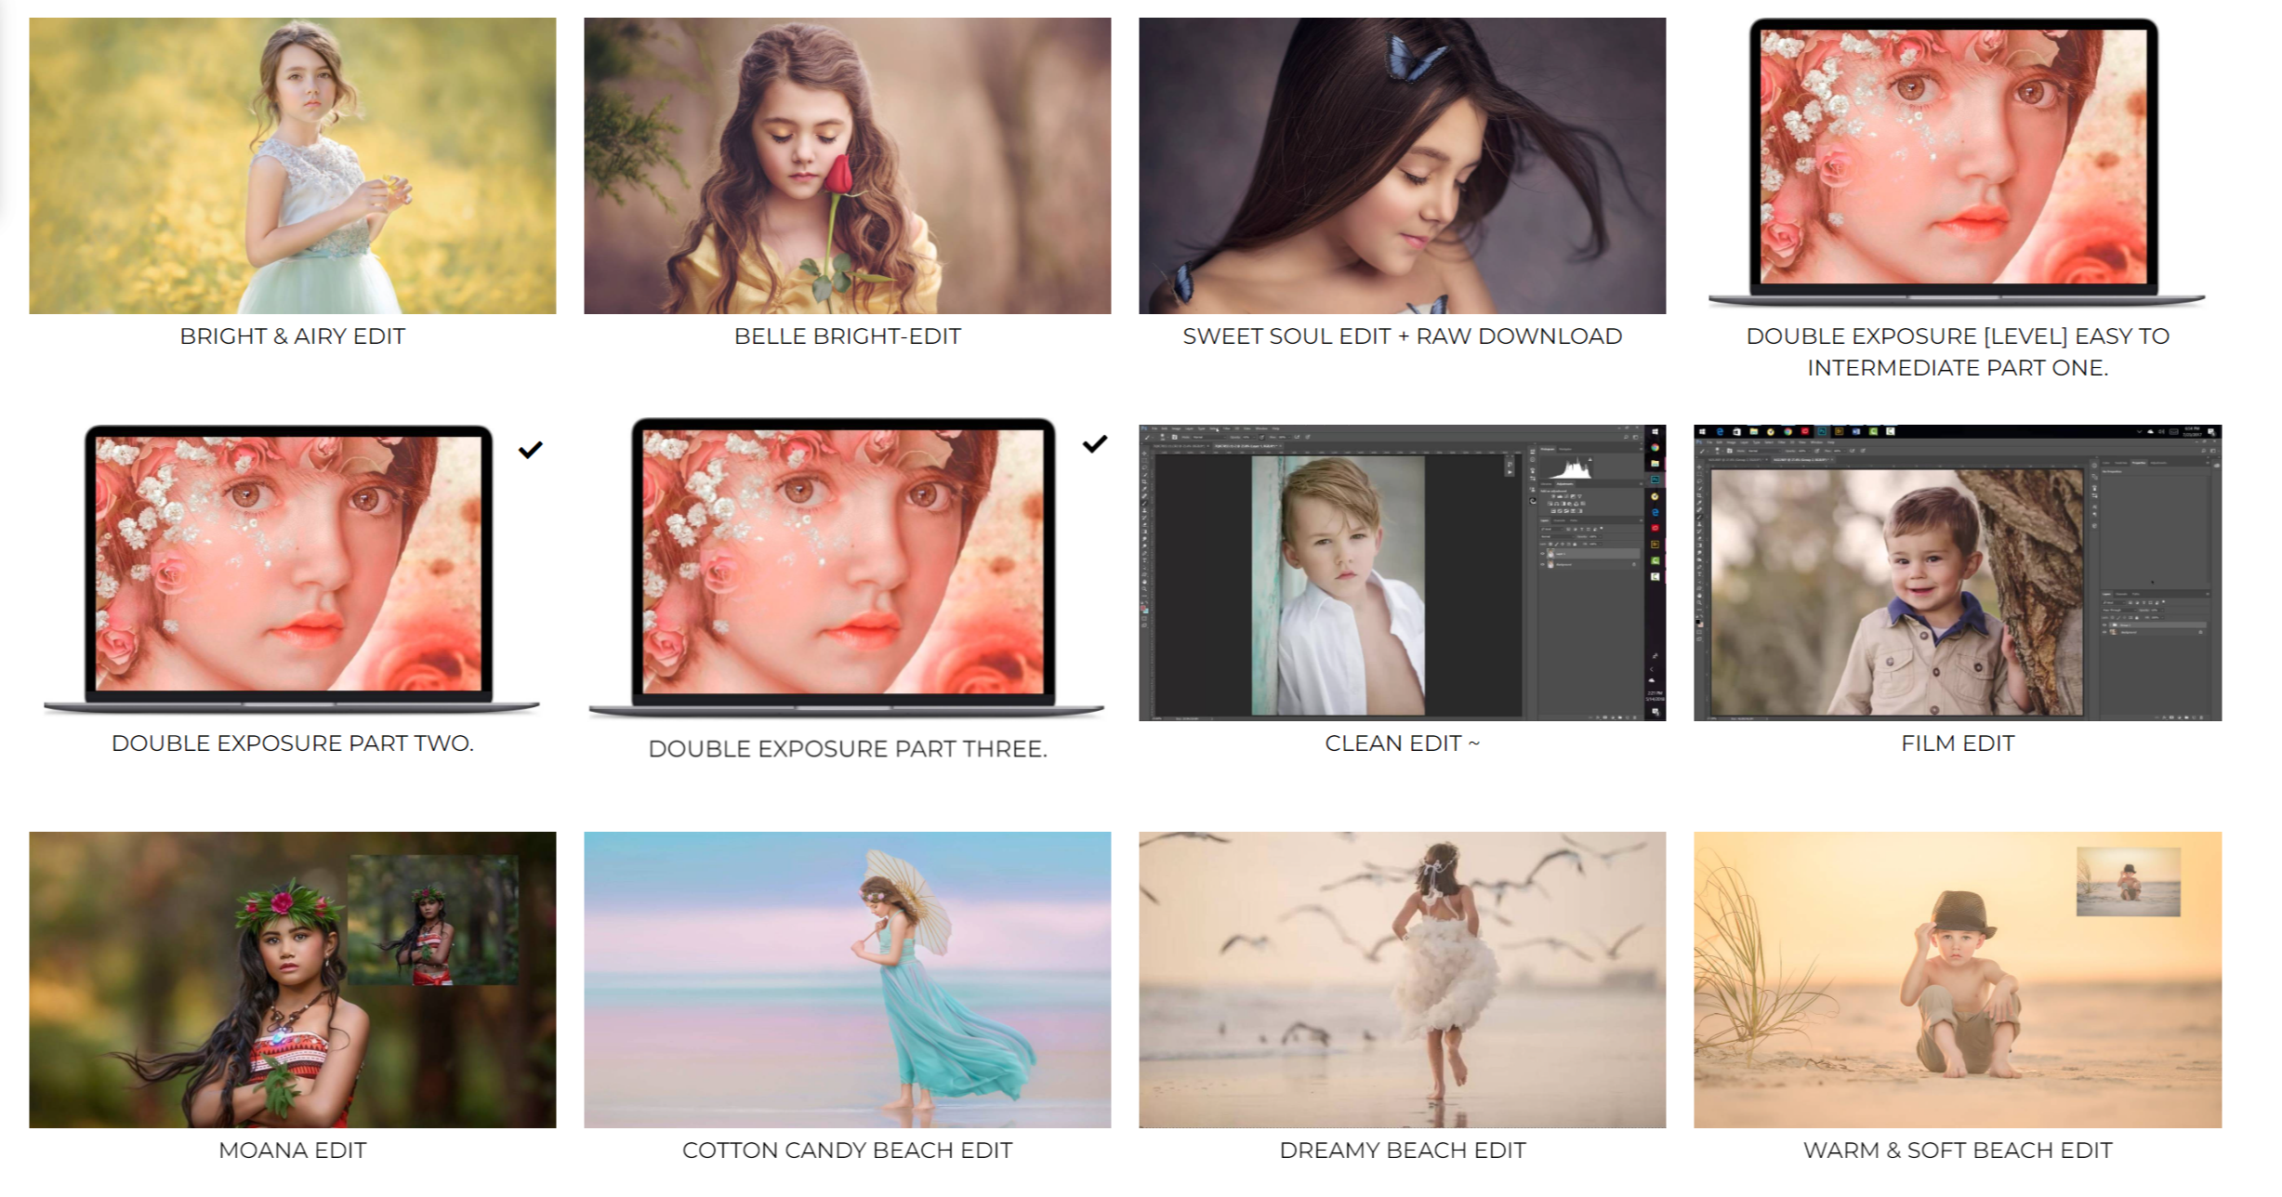Open the Bright & Airy Edit thumbnail
This screenshot has height=1197, width=2282.
[x=293, y=165]
